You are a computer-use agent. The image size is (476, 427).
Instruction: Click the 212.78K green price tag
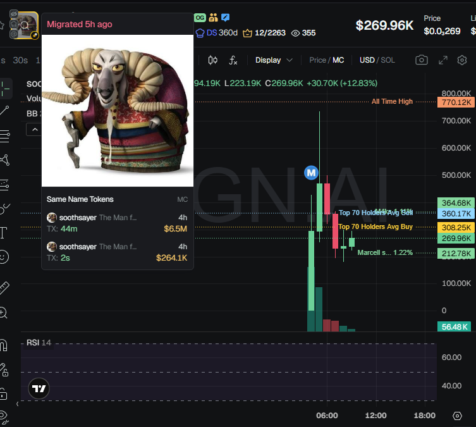click(456, 253)
